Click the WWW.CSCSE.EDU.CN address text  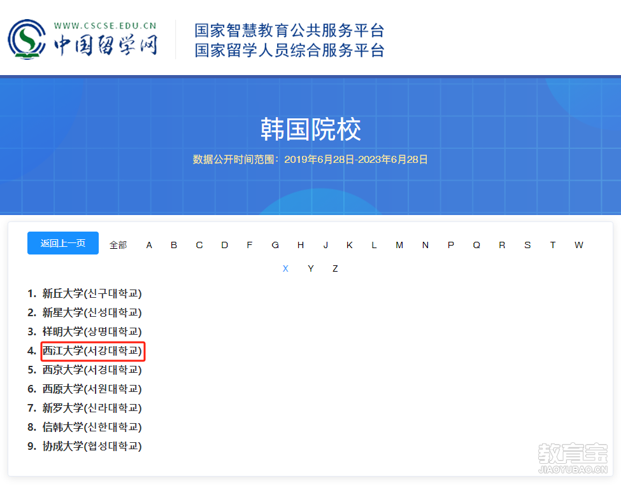point(105,25)
